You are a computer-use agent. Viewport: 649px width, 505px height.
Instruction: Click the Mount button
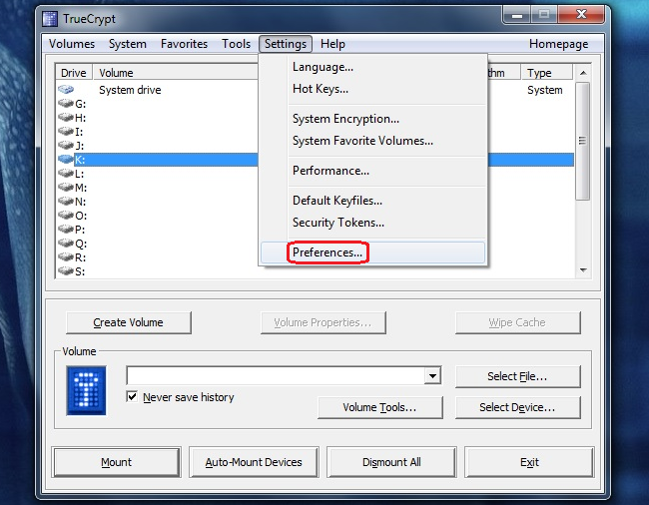click(116, 462)
